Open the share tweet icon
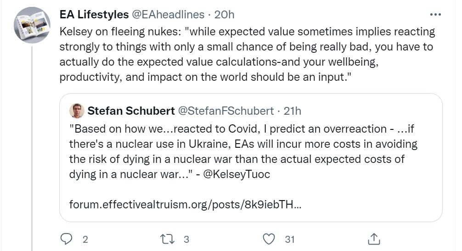Image resolution: width=462 pixels, height=251 pixels. pyautogui.click(x=374, y=239)
